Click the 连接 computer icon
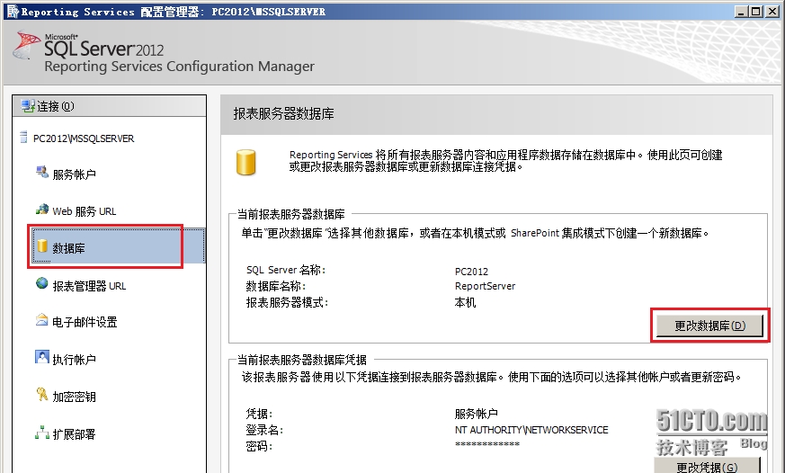785x473 pixels. click(x=28, y=105)
